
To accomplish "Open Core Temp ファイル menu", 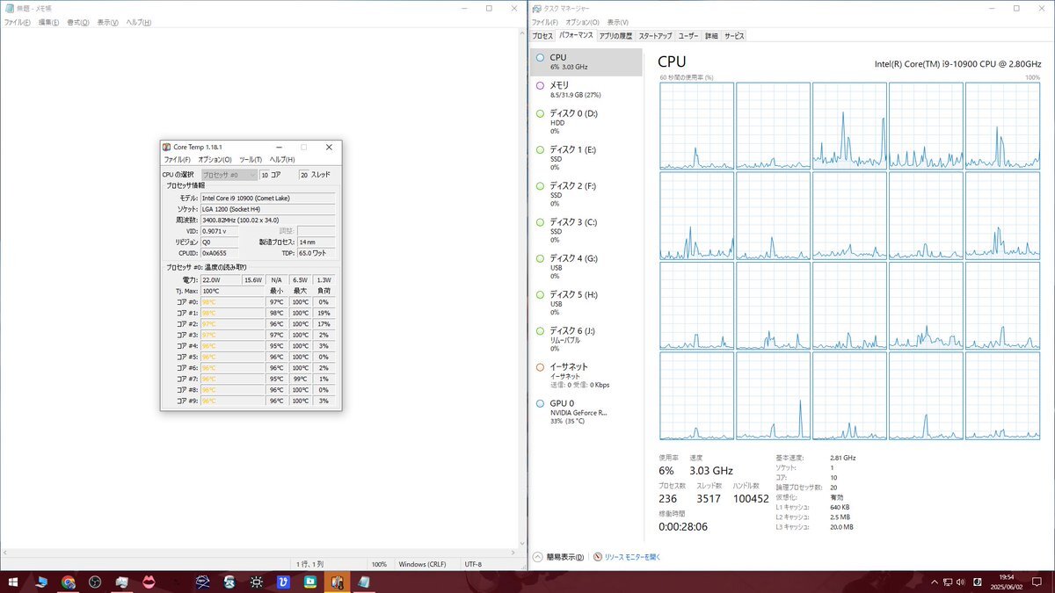I will point(177,160).
